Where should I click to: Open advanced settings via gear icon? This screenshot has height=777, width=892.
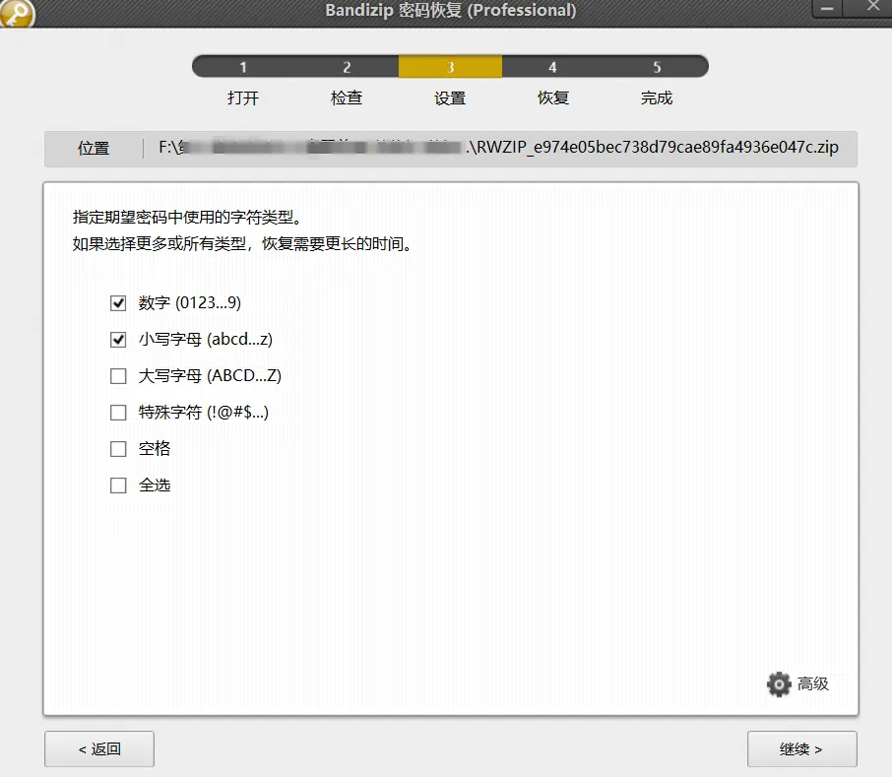click(779, 683)
